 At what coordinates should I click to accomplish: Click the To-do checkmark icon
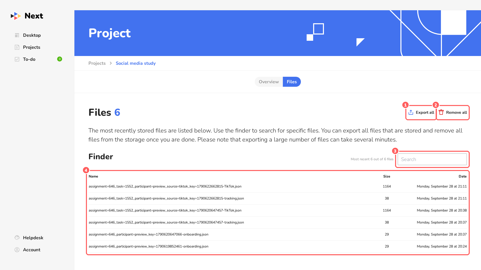pyautogui.click(x=17, y=59)
